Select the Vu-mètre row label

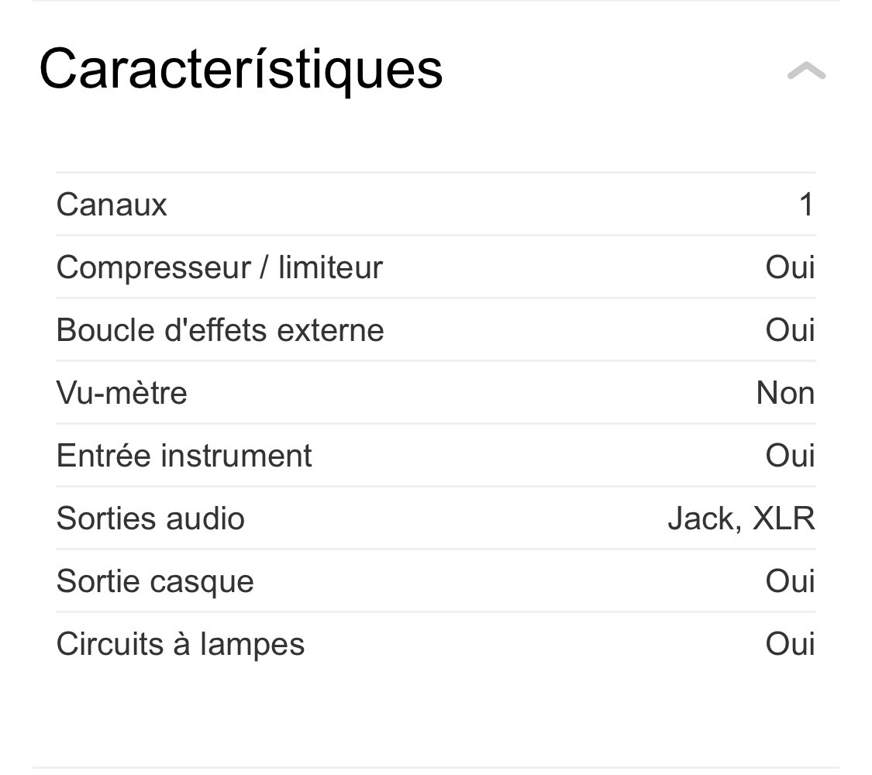(x=122, y=394)
